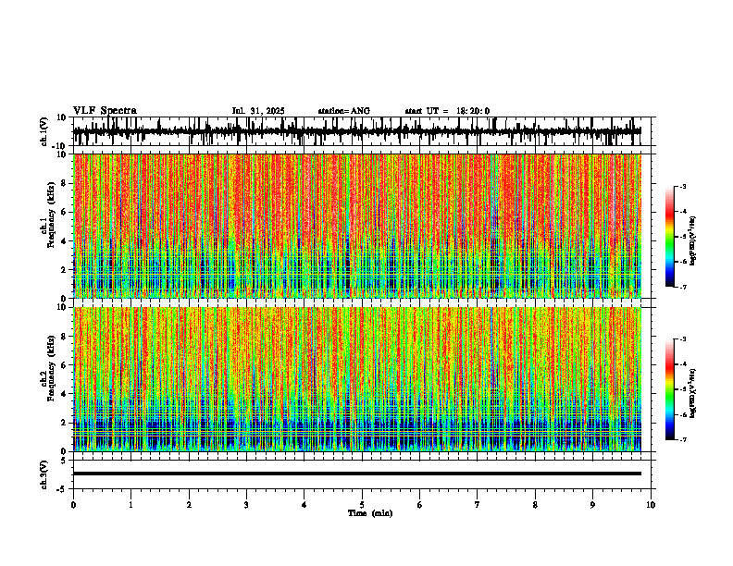The height and width of the screenshot is (566, 733).
Task: Click the flat ch.3 voltage trace line
Action: point(356,474)
